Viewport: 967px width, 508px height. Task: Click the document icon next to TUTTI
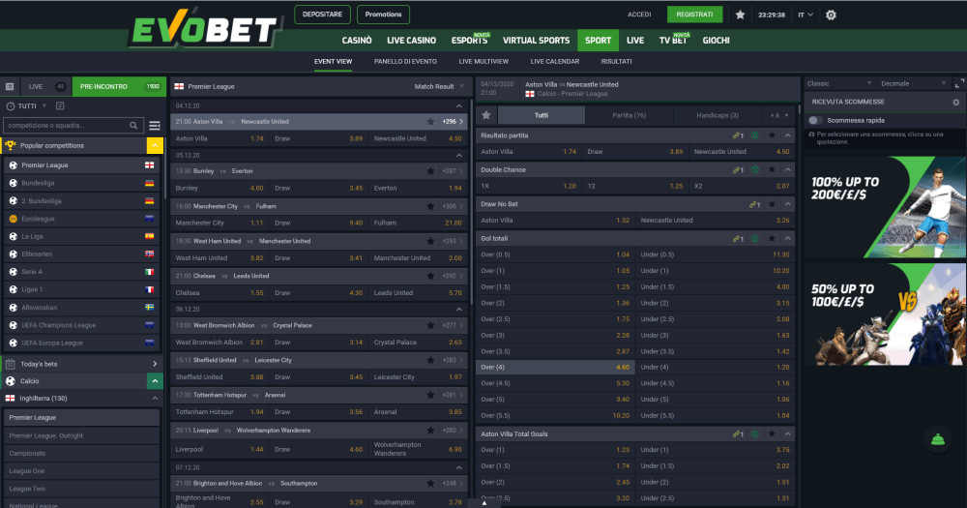[x=60, y=106]
